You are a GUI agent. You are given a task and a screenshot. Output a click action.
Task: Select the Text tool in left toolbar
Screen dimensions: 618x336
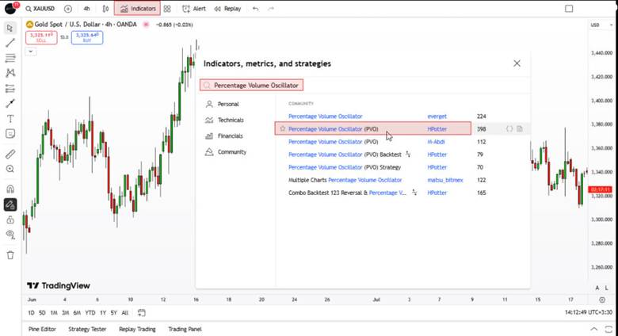(10, 118)
